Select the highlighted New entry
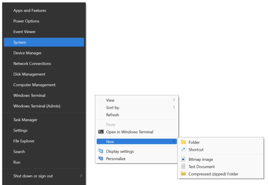 pyautogui.click(x=137, y=141)
